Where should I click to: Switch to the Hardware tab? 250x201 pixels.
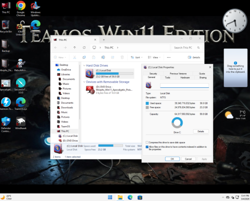(x=185, y=78)
